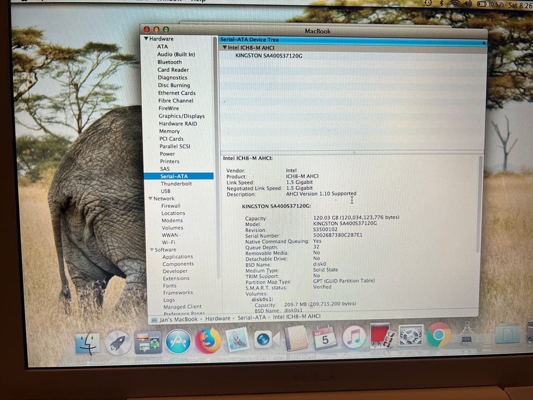Select KINGSTON SA400S37120G row in device tree
533x400 pixels.
(353, 56)
